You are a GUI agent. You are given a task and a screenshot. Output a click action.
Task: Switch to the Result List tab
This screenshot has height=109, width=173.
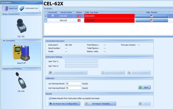point(10,8)
